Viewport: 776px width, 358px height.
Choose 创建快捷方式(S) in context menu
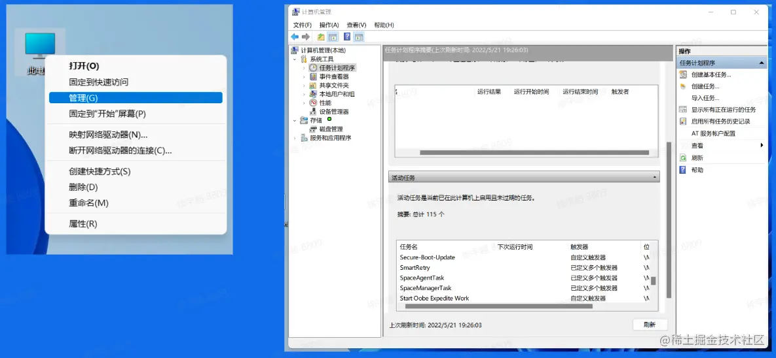point(136,171)
